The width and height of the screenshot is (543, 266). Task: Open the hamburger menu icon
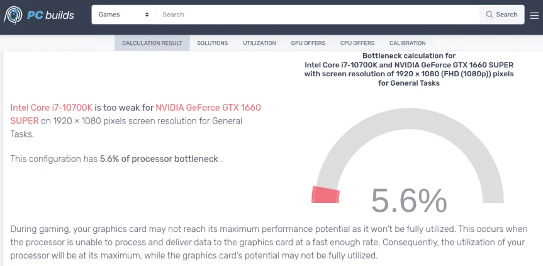534,15
